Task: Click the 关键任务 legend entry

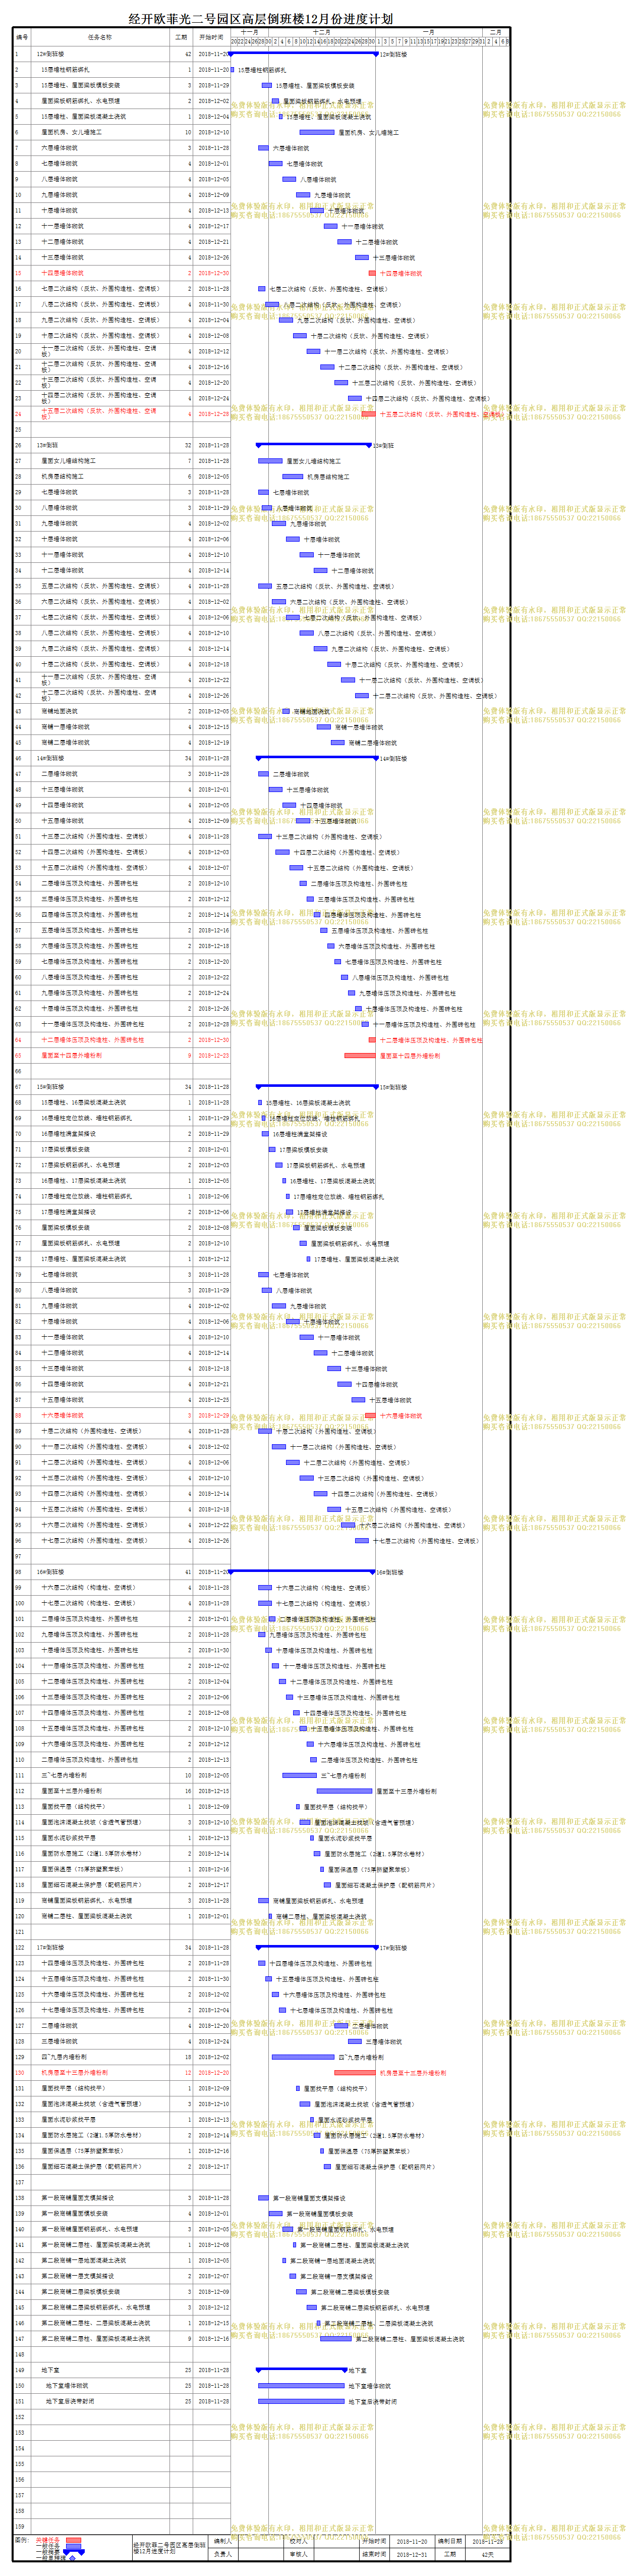Action: (48, 2539)
